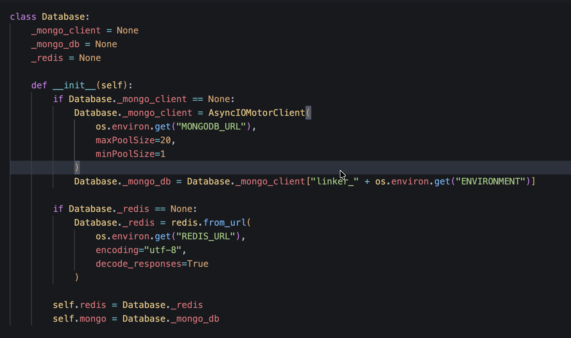This screenshot has height=338, width=571.
Task: Click the if Database._redis == None condition
Action: pyautogui.click(x=125, y=209)
